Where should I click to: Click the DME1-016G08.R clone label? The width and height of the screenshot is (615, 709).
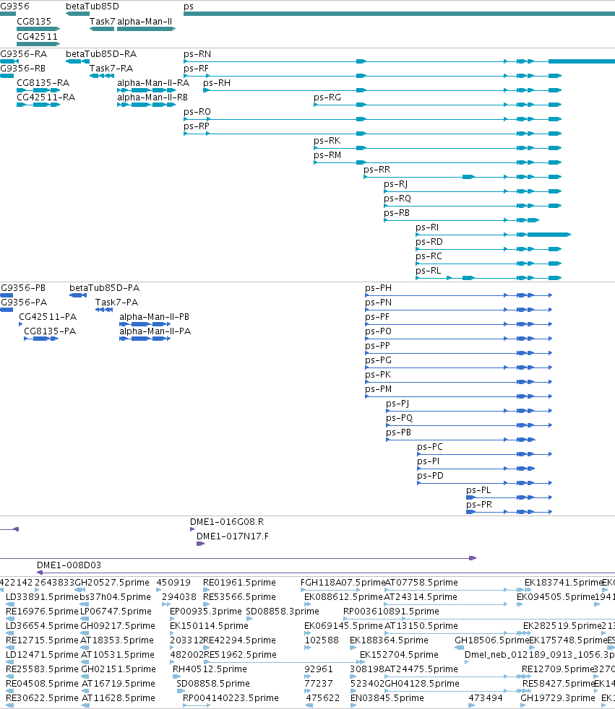coord(227,522)
